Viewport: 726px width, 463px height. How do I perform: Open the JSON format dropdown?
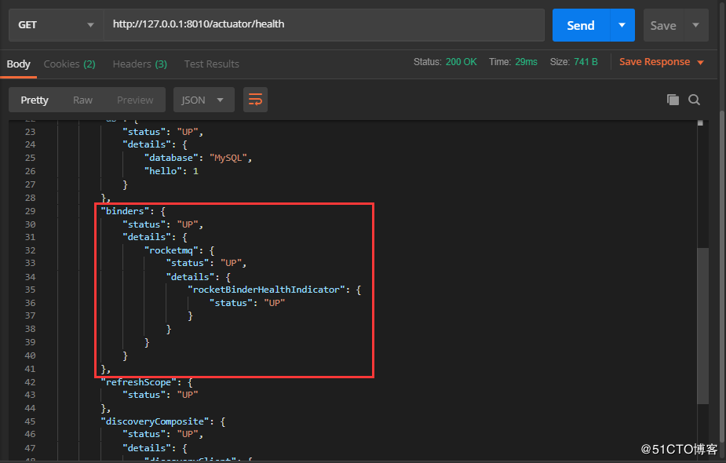click(x=204, y=100)
